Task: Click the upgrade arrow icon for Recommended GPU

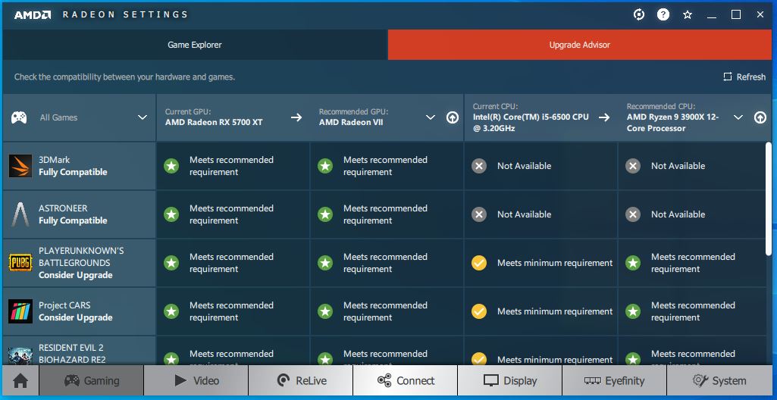Action: [452, 117]
